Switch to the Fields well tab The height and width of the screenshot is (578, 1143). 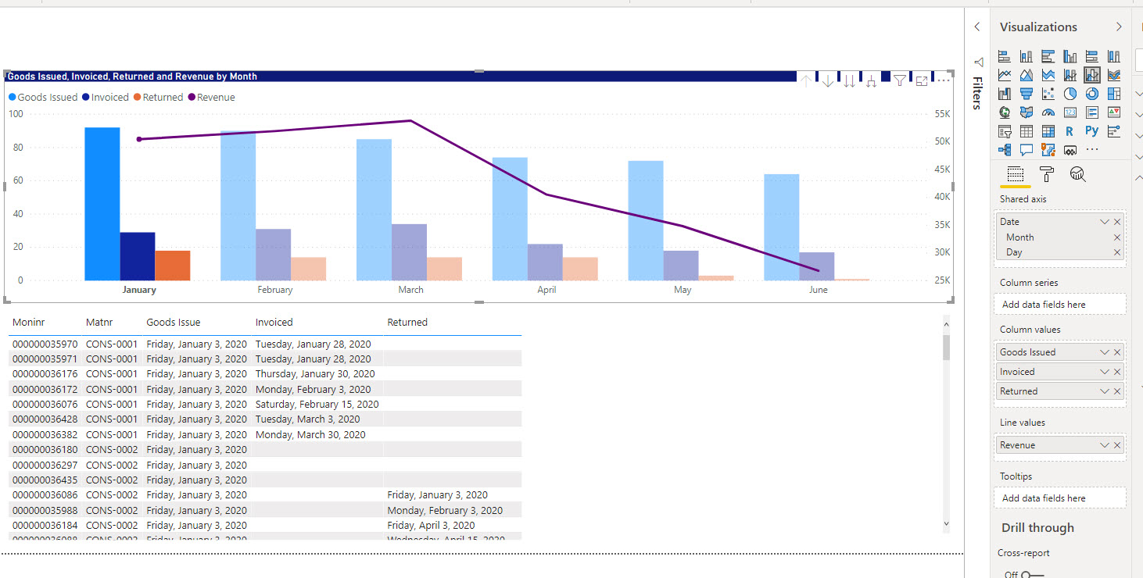[1016, 174]
